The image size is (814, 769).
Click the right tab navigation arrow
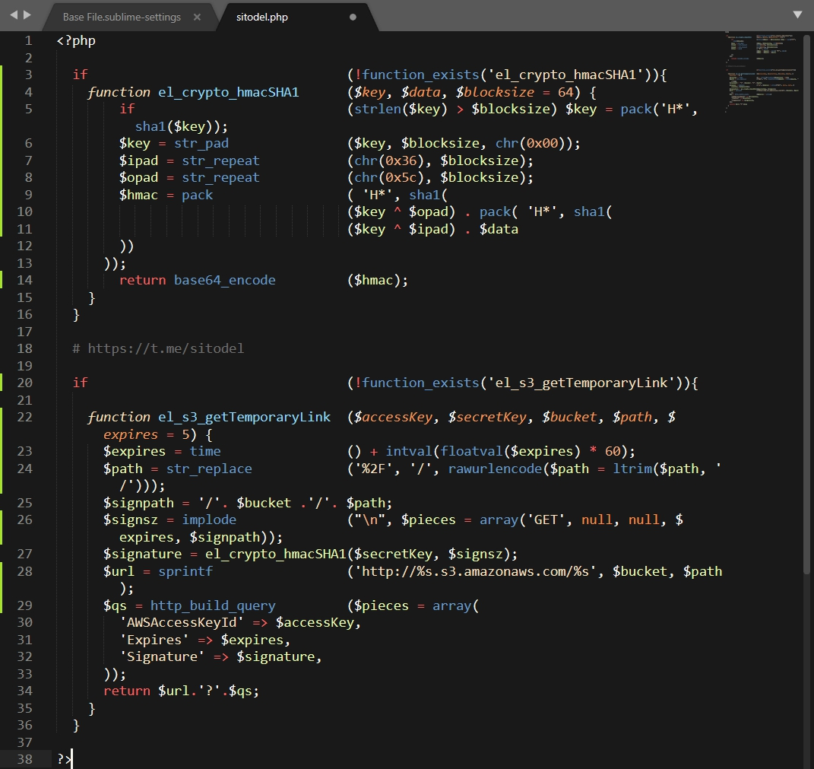pyautogui.click(x=27, y=14)
